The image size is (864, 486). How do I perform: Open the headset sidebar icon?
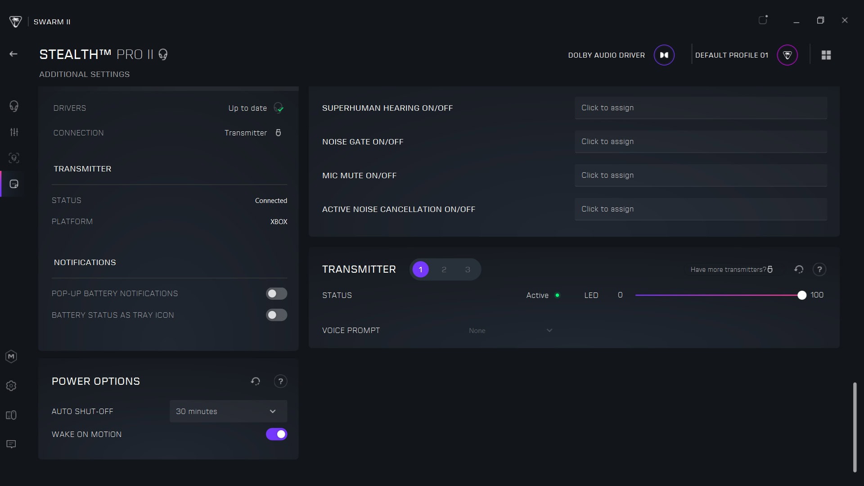(14, 106)
